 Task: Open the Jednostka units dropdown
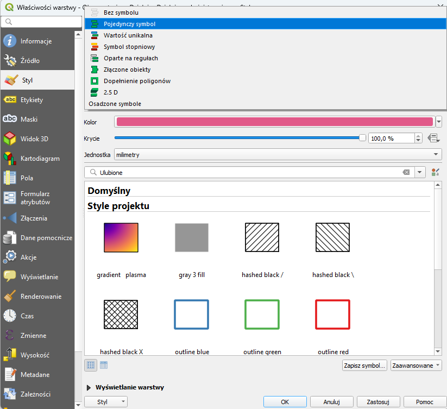[277, 155]
